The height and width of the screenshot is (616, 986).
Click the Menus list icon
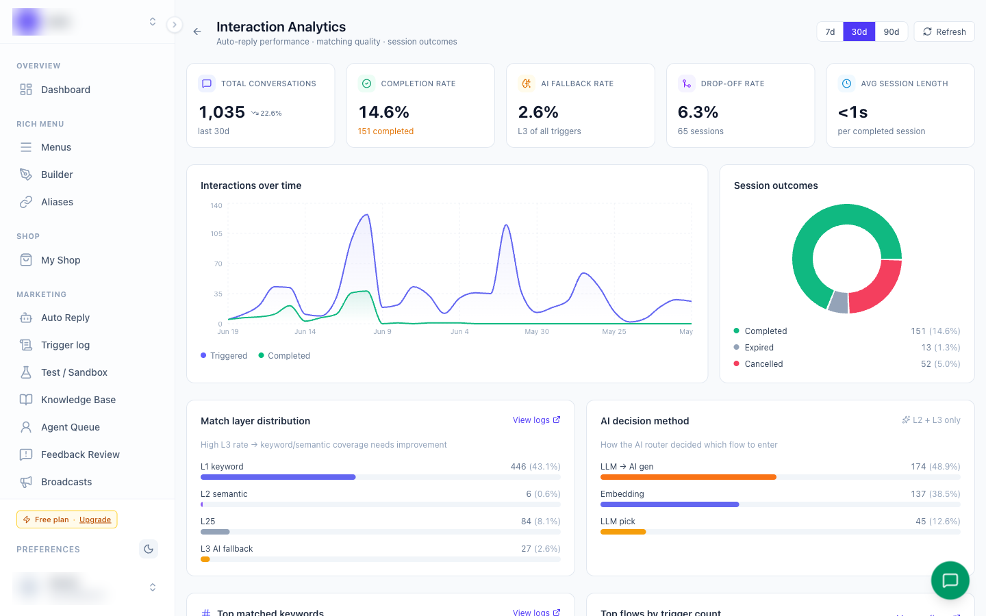[x=26, y=147]
